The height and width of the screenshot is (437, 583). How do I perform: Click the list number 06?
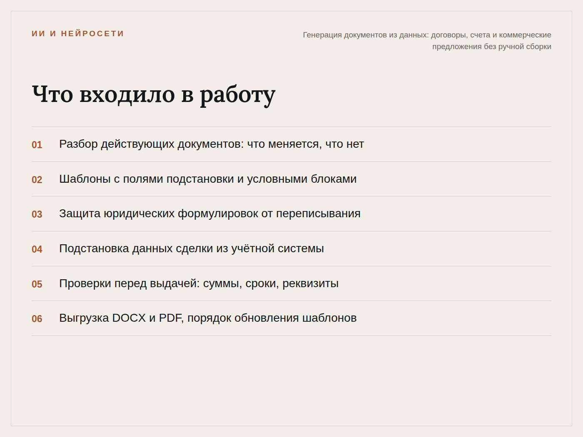[37, 319]
